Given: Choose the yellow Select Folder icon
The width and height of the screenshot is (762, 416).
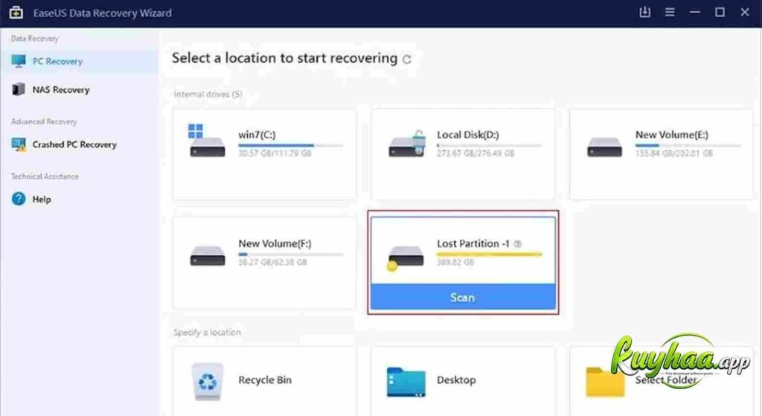Looking at the screenshot, I should pos(605,382).
